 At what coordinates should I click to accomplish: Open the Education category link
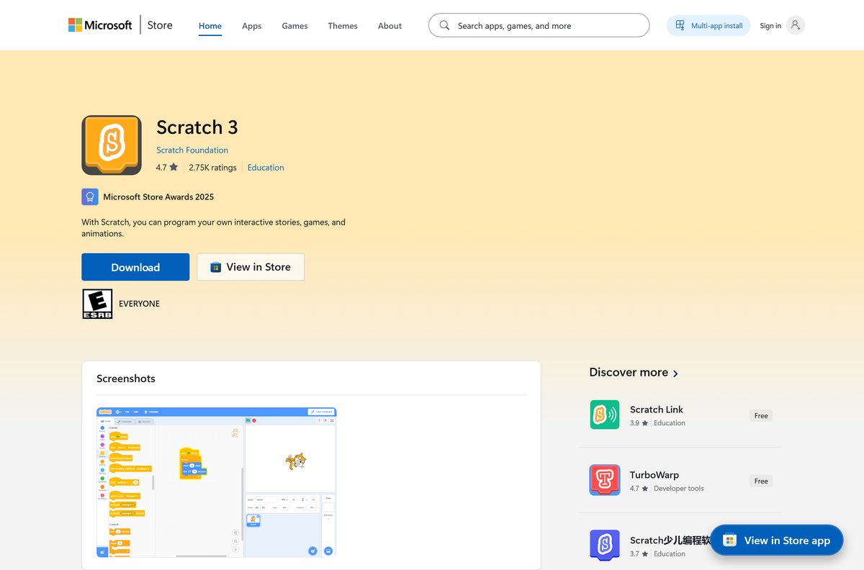(x=266, y=168)
